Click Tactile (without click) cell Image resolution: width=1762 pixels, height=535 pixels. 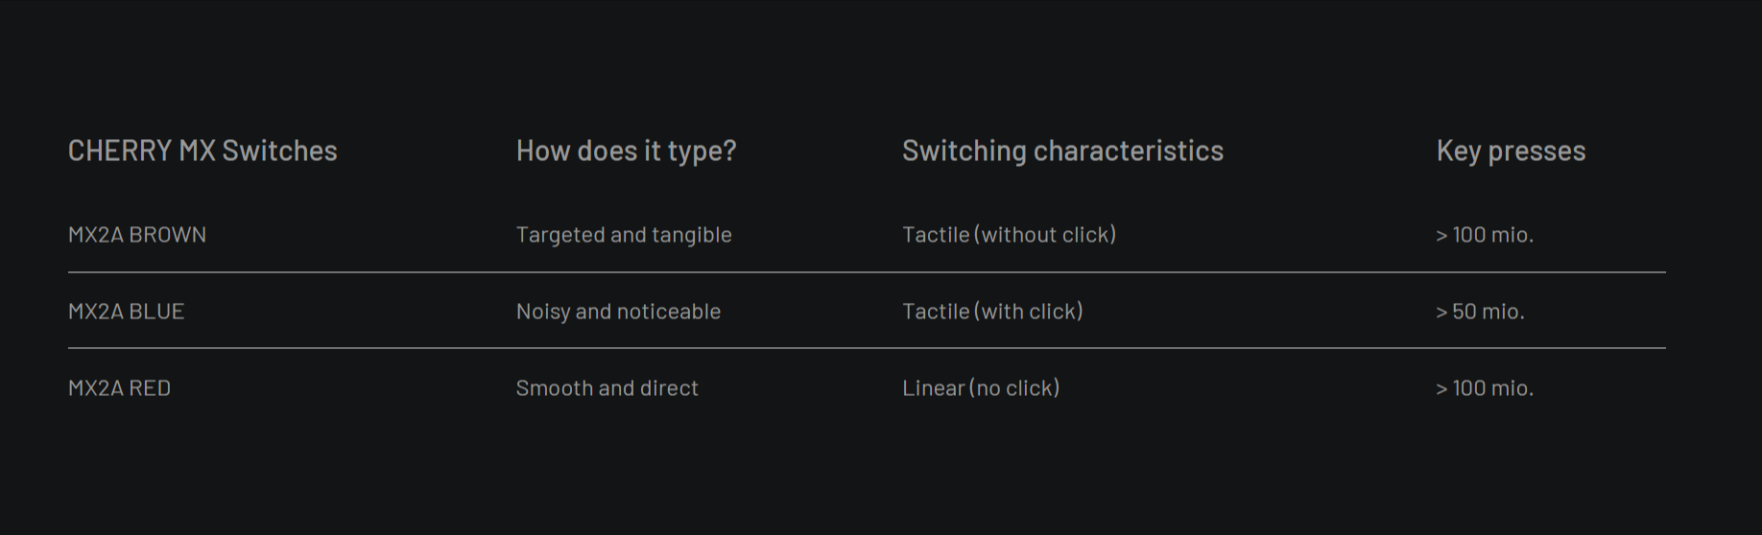click(1009, 235)
